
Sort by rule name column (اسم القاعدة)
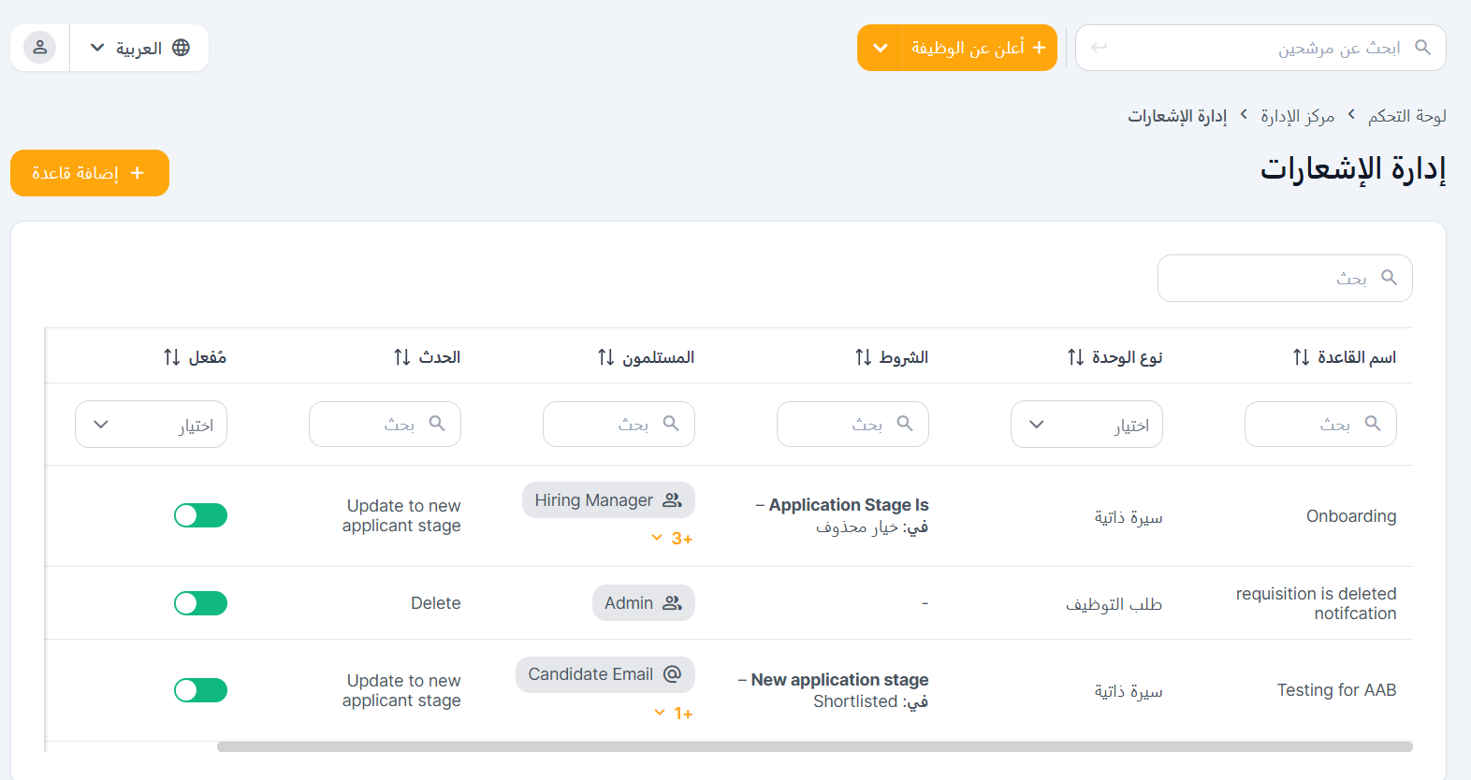pos(1301,357)
